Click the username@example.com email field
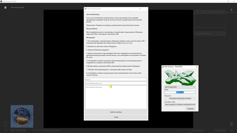 [x=116, y=83]
